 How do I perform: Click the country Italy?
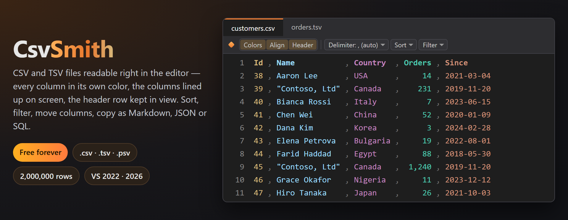365,102
